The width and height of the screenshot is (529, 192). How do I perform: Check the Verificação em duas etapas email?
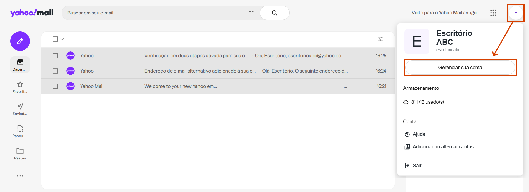55,56
